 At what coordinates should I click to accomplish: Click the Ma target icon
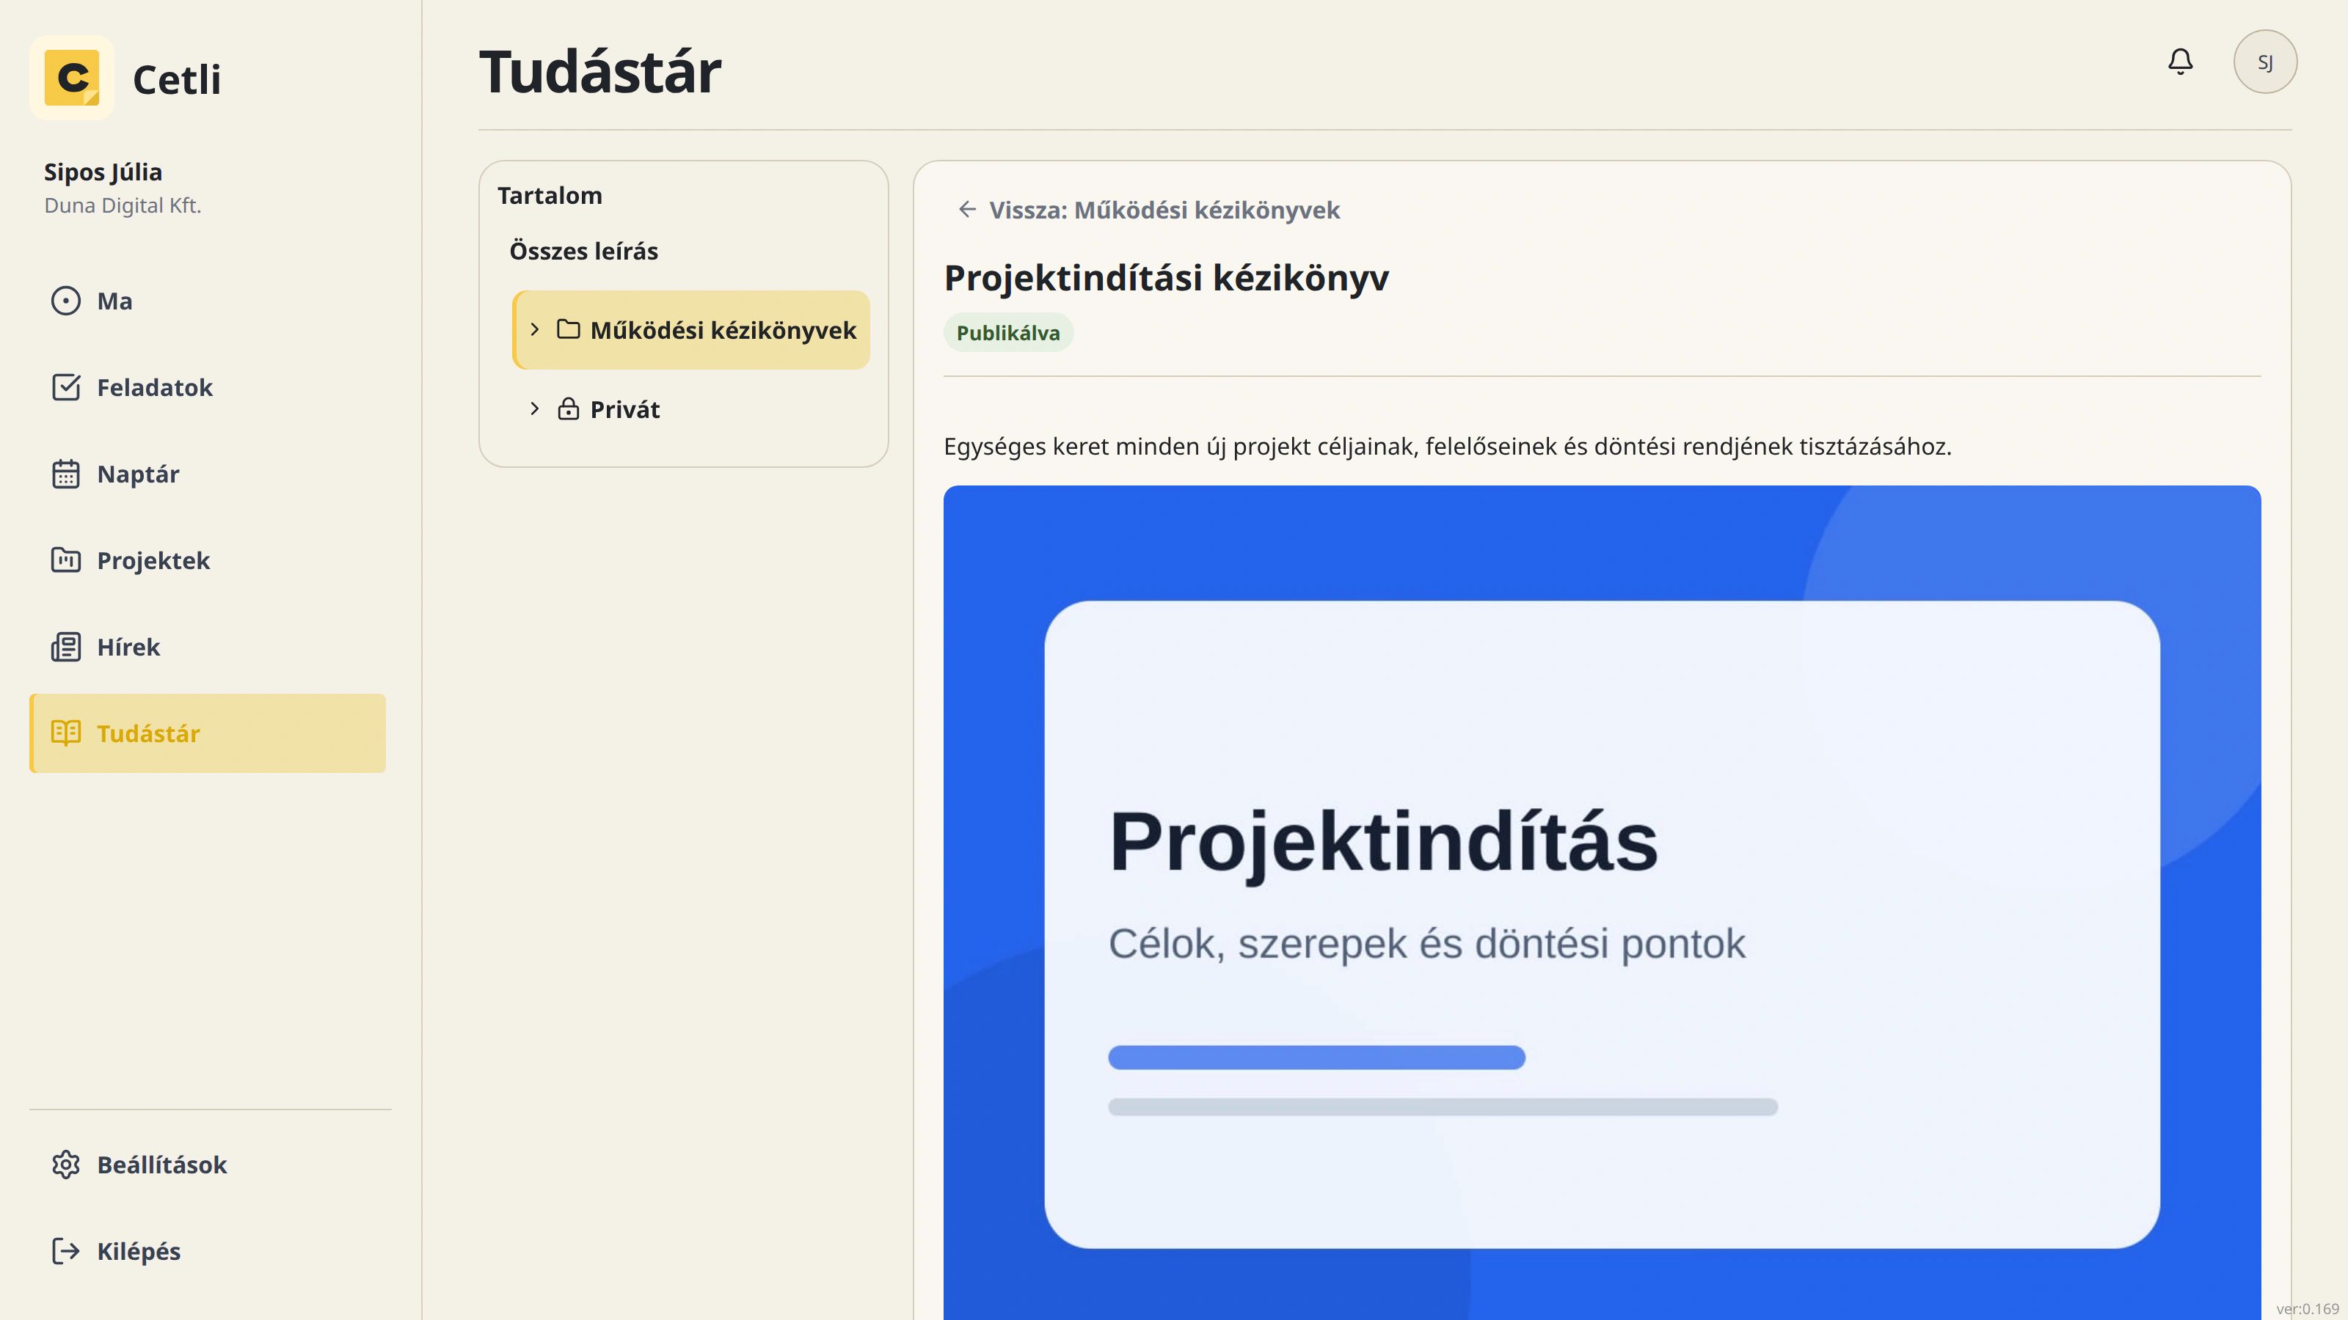click(65, 301)
